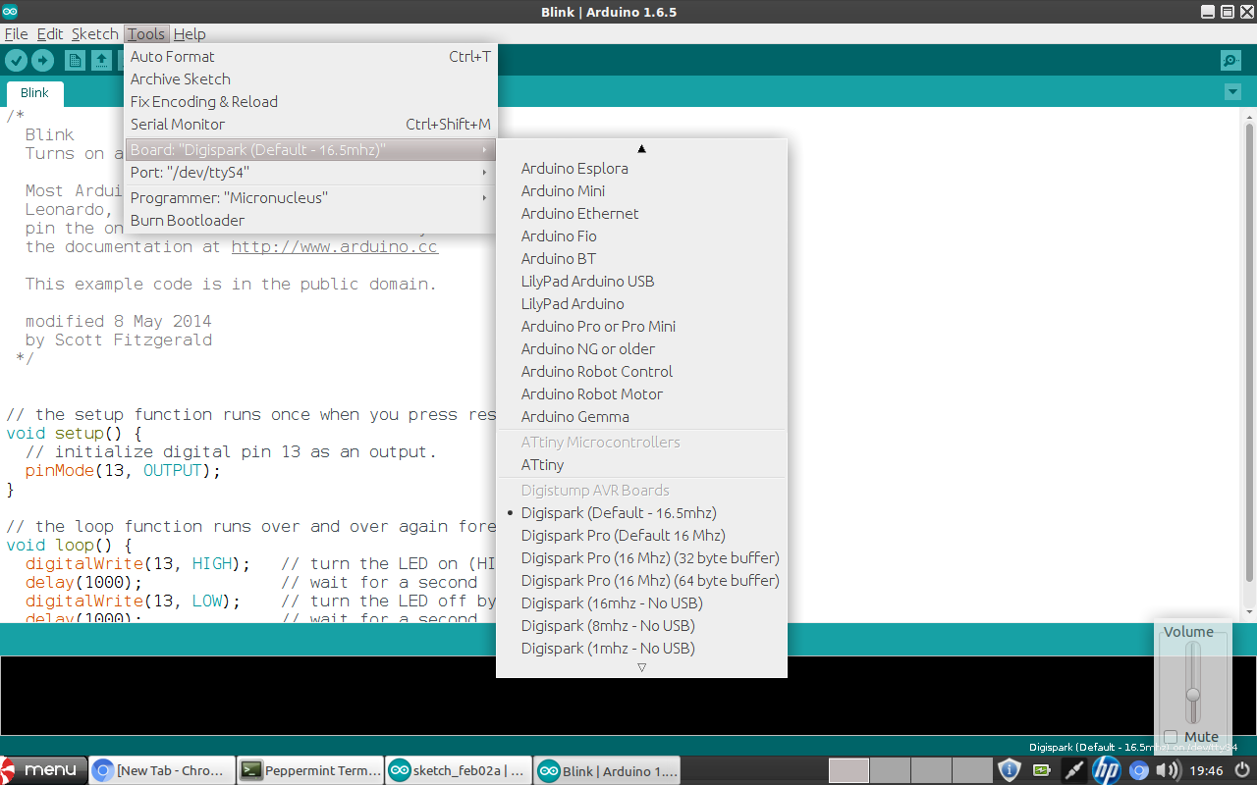Viewport: 1257px width, 785px height.
Task: Select Arduino Robot Motor board
Action: (642, 393)
